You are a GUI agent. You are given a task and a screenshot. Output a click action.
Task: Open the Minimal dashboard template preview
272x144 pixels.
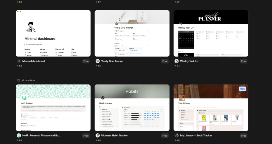point(53,33)
